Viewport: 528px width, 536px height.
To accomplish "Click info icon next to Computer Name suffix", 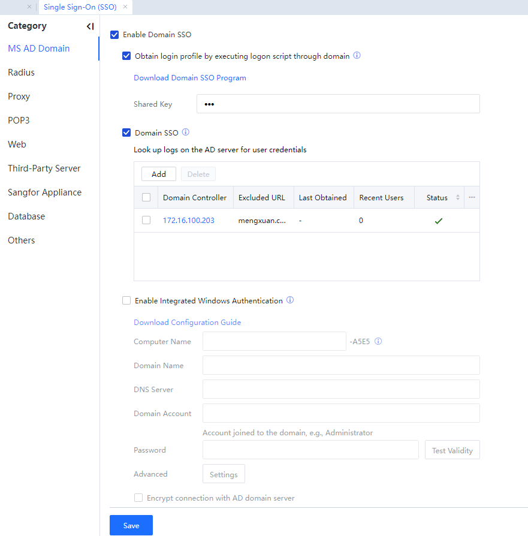I will (378, 342).
